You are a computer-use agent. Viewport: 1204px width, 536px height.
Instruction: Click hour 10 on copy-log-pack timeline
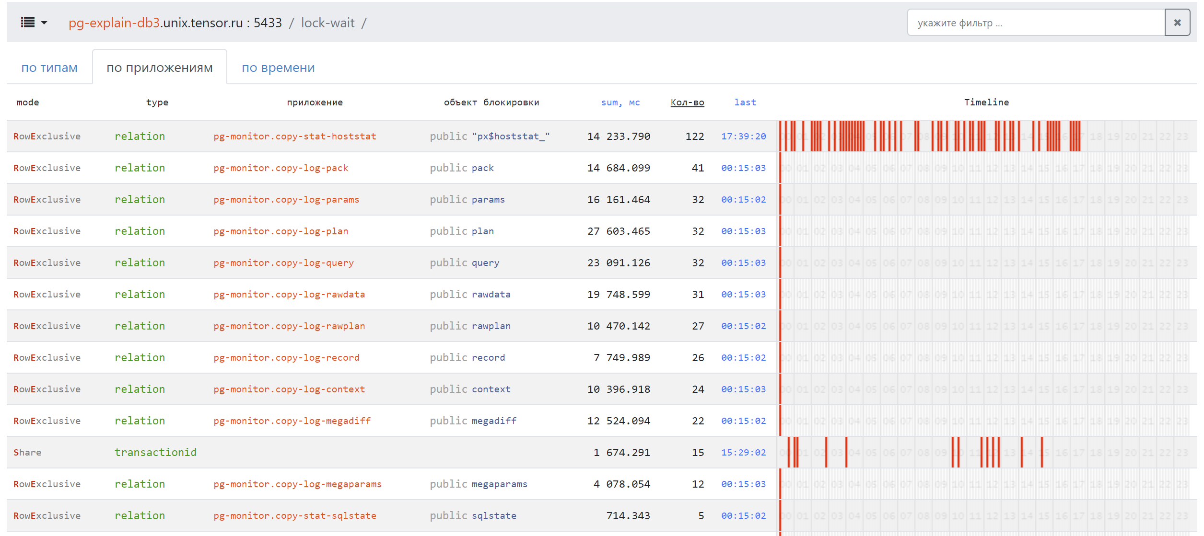pos(958,168)
